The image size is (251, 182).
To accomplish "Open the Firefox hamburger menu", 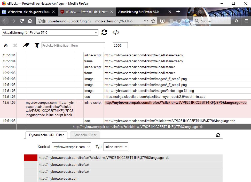I will (x=246, y=21).
